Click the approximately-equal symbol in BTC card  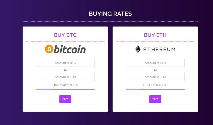[x=65, y=70]
